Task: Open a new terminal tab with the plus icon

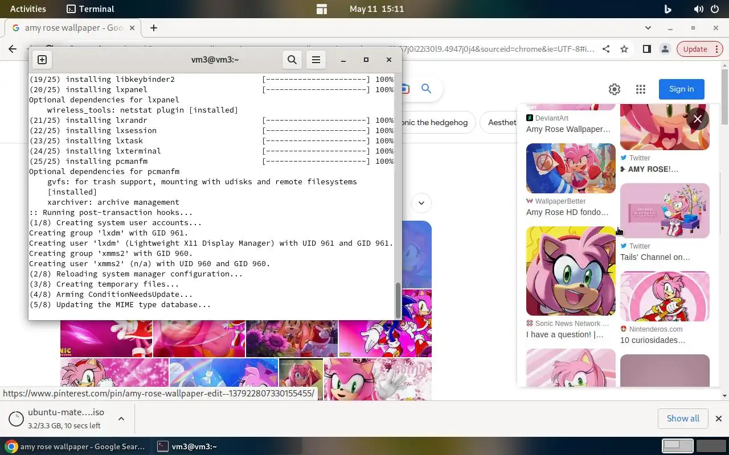Action: pos(42,60)
